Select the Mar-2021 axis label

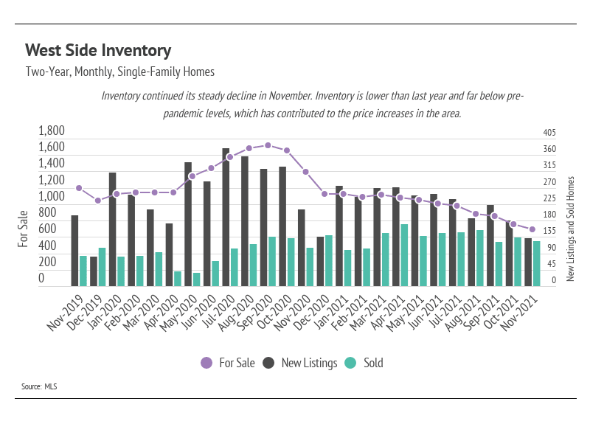(367, 312)
